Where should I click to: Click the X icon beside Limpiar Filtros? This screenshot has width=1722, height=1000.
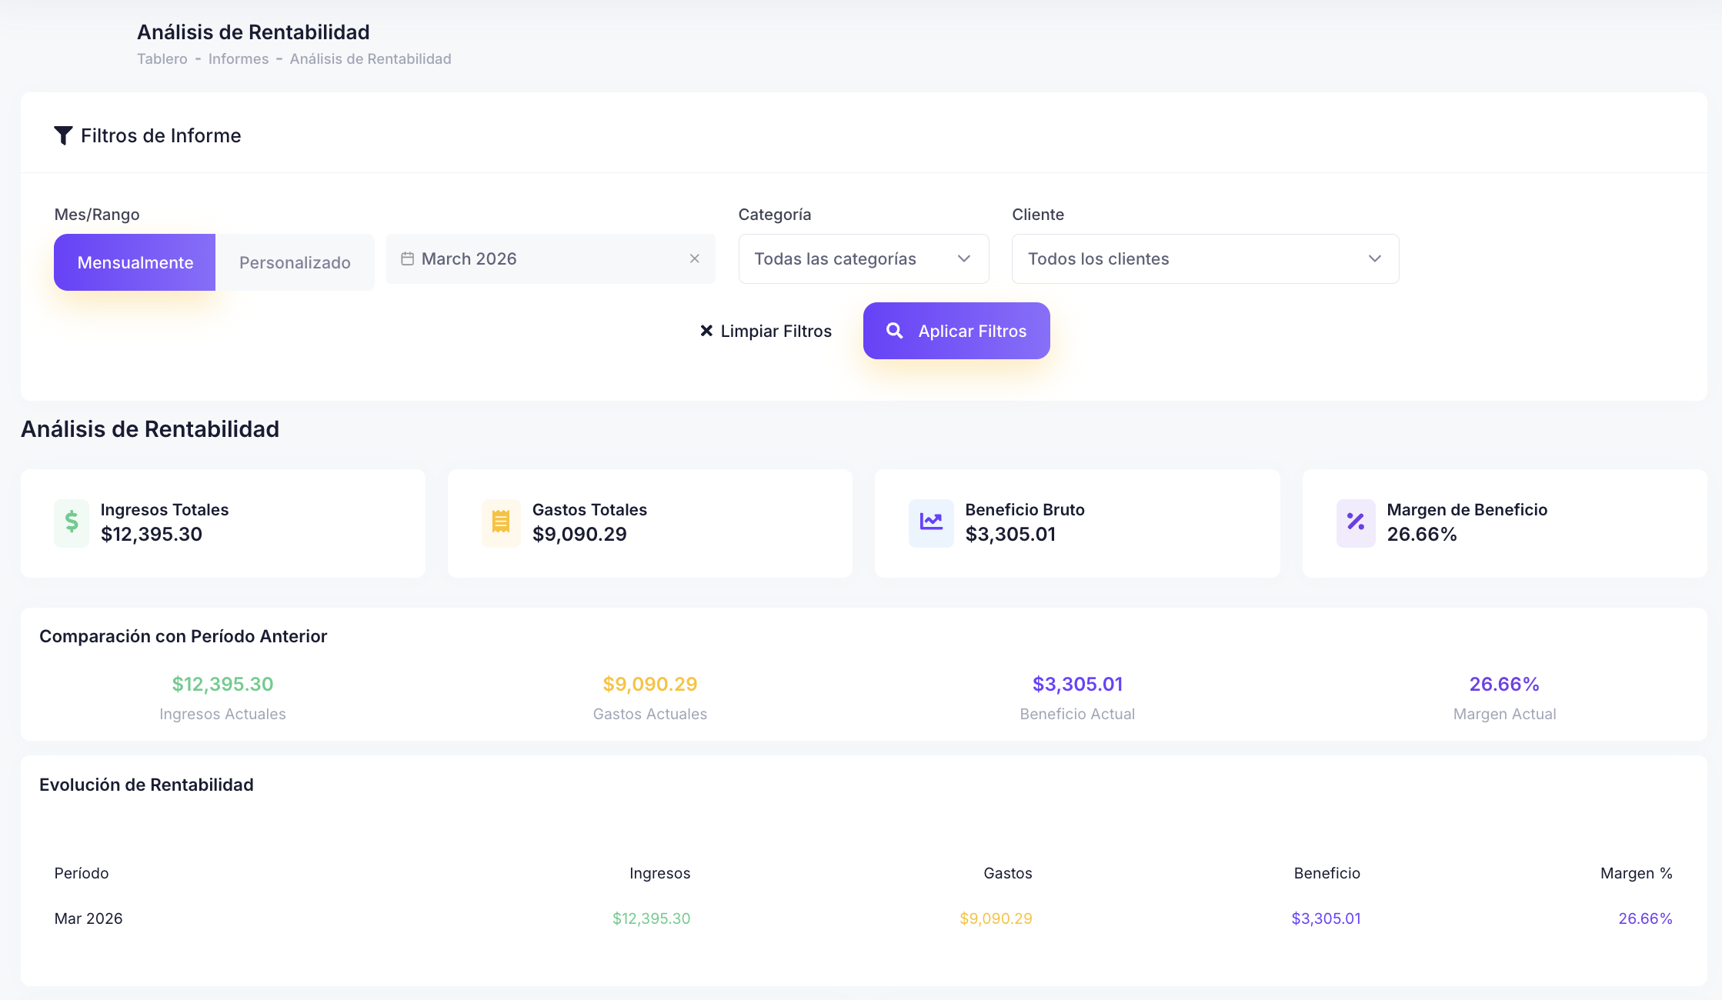[x=706, y=331]
